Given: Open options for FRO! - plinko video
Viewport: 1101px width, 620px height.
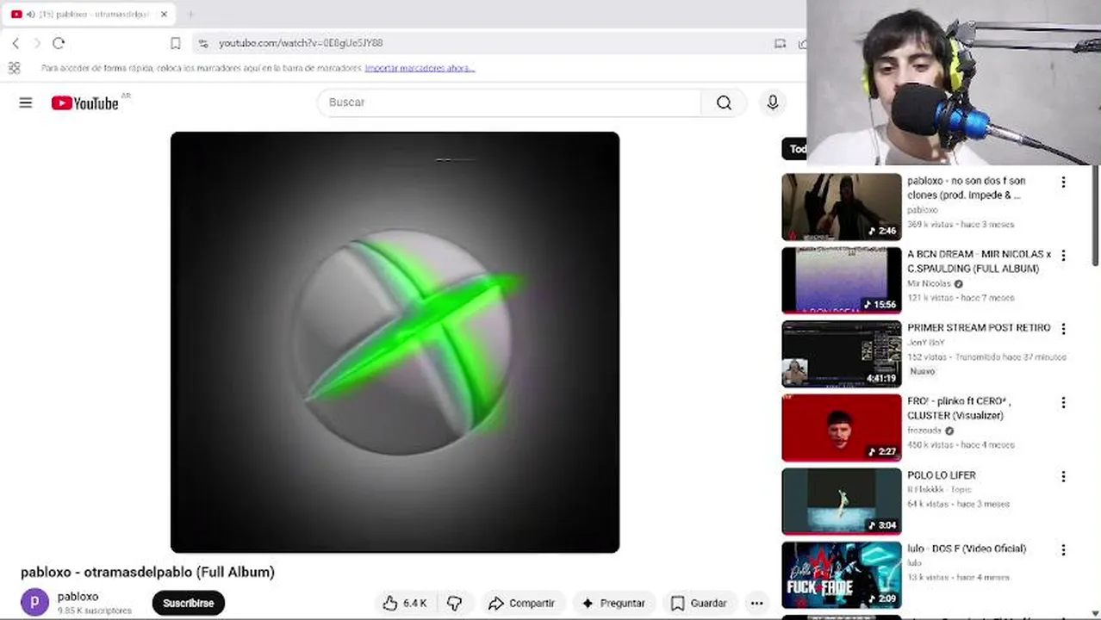Looking at the screenshot, I should [x=1063, y=402].
